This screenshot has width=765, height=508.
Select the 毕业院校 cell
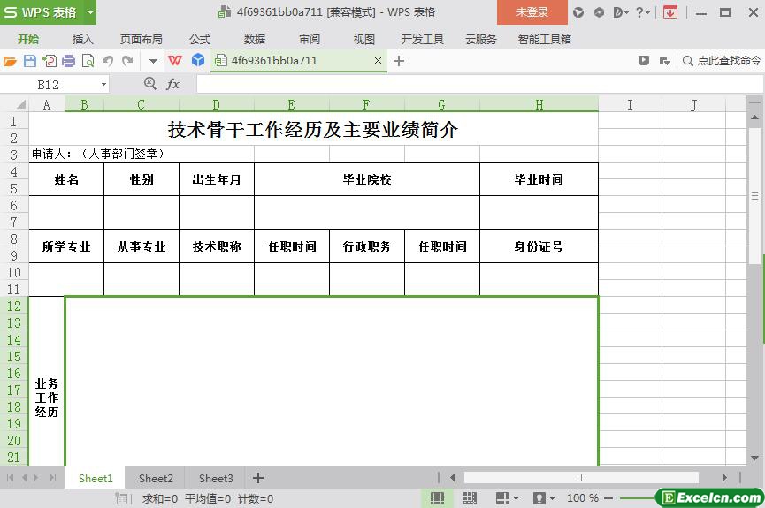(x=367, y=179)
